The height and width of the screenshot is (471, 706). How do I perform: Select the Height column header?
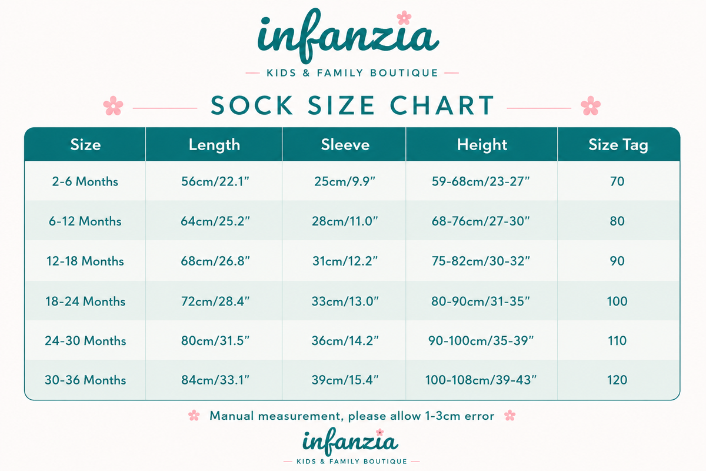[482, 144]
